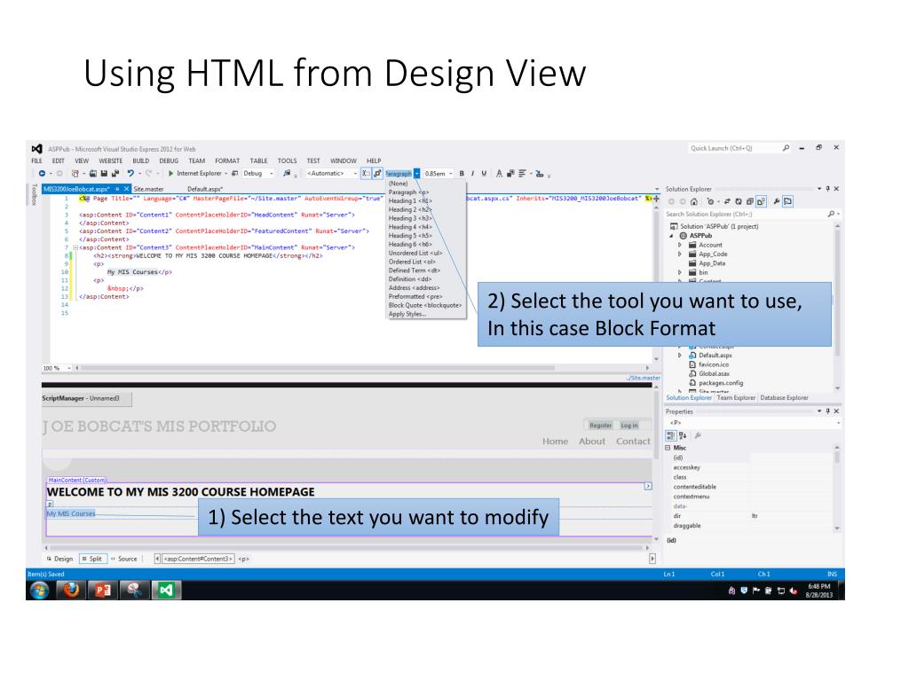
Task: Switch to the Team Explorer tab
Action: click(x=736, y=398)
